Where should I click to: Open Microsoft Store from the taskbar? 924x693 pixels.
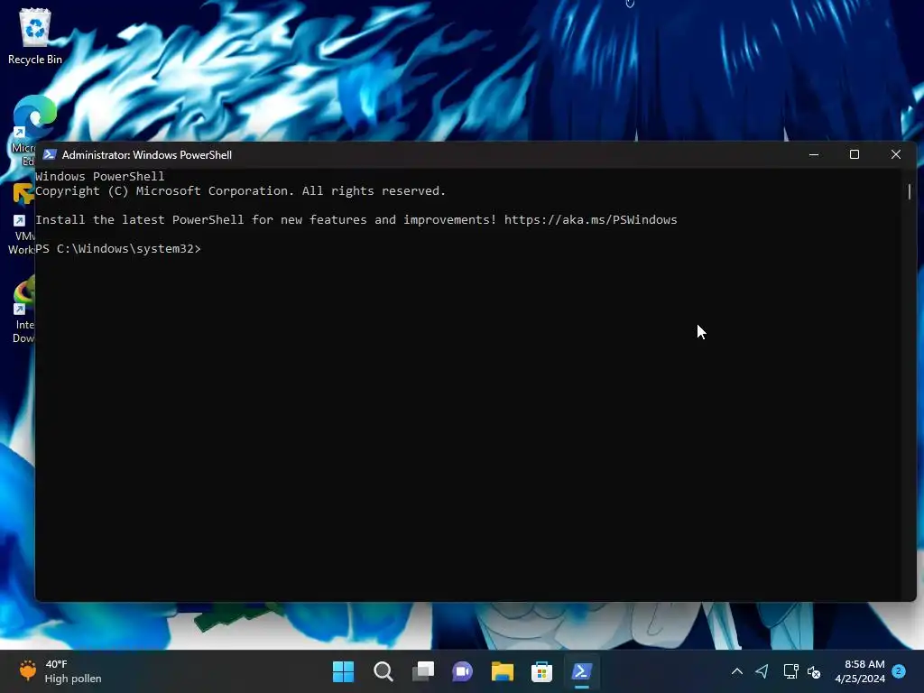[541, 671]
